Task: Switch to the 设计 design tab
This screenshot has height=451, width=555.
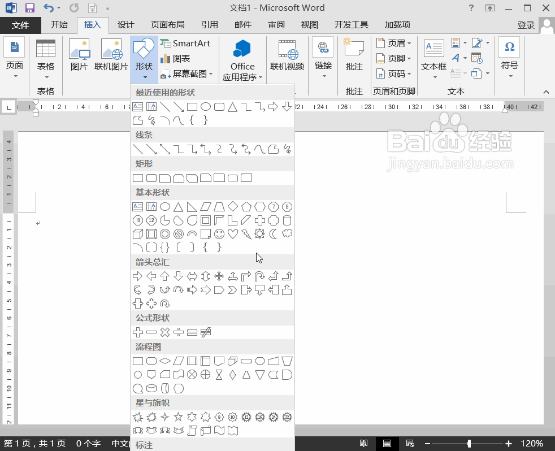Action: pyautogui.click(x=125, y=25)
